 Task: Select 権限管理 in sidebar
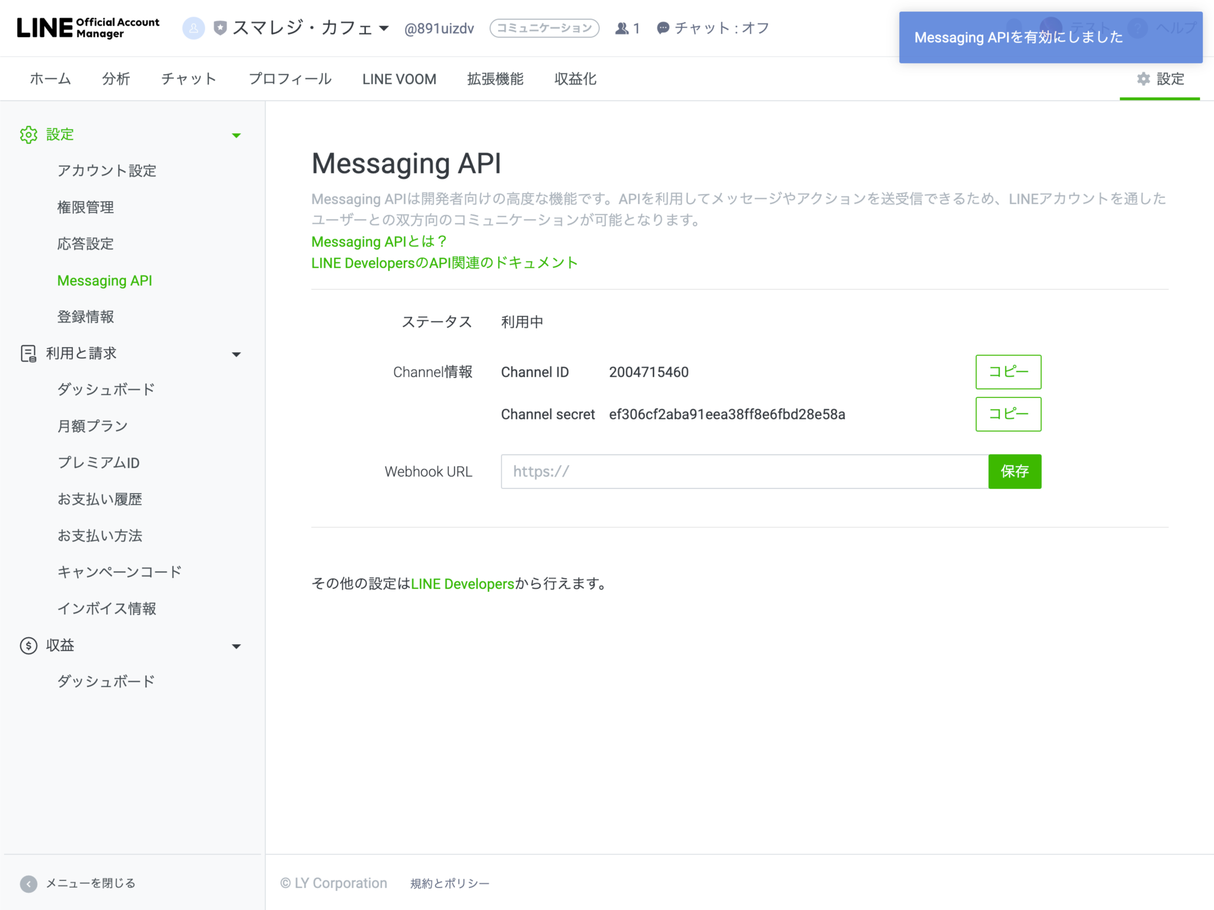click(x=86, y=207)
